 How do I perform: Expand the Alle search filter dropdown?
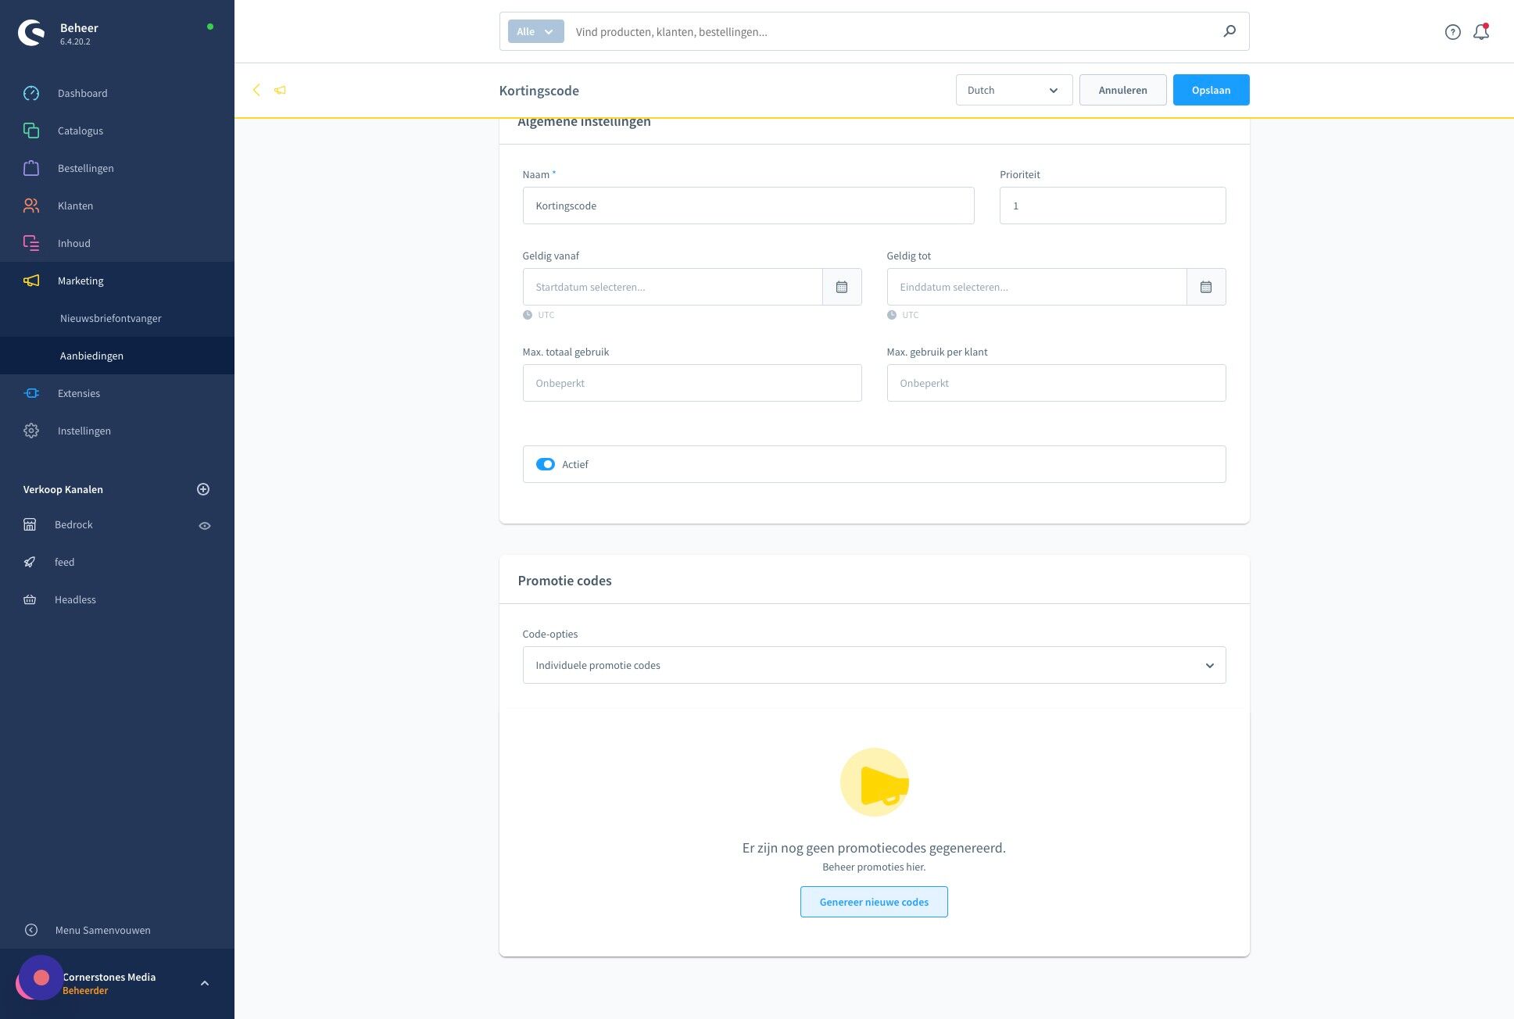535,31
